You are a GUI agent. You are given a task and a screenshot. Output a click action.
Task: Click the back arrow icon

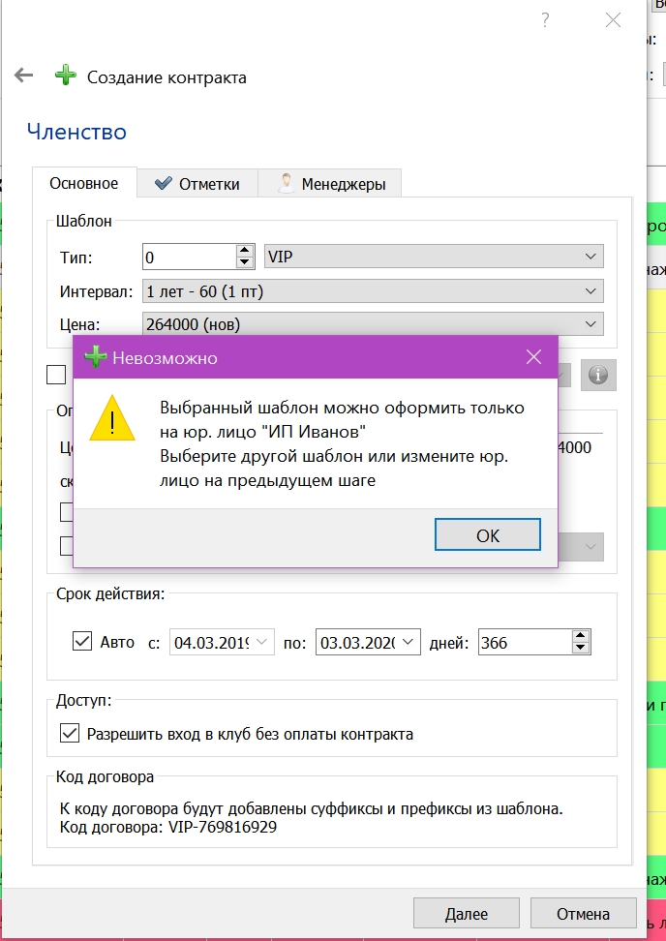(23, 76)
